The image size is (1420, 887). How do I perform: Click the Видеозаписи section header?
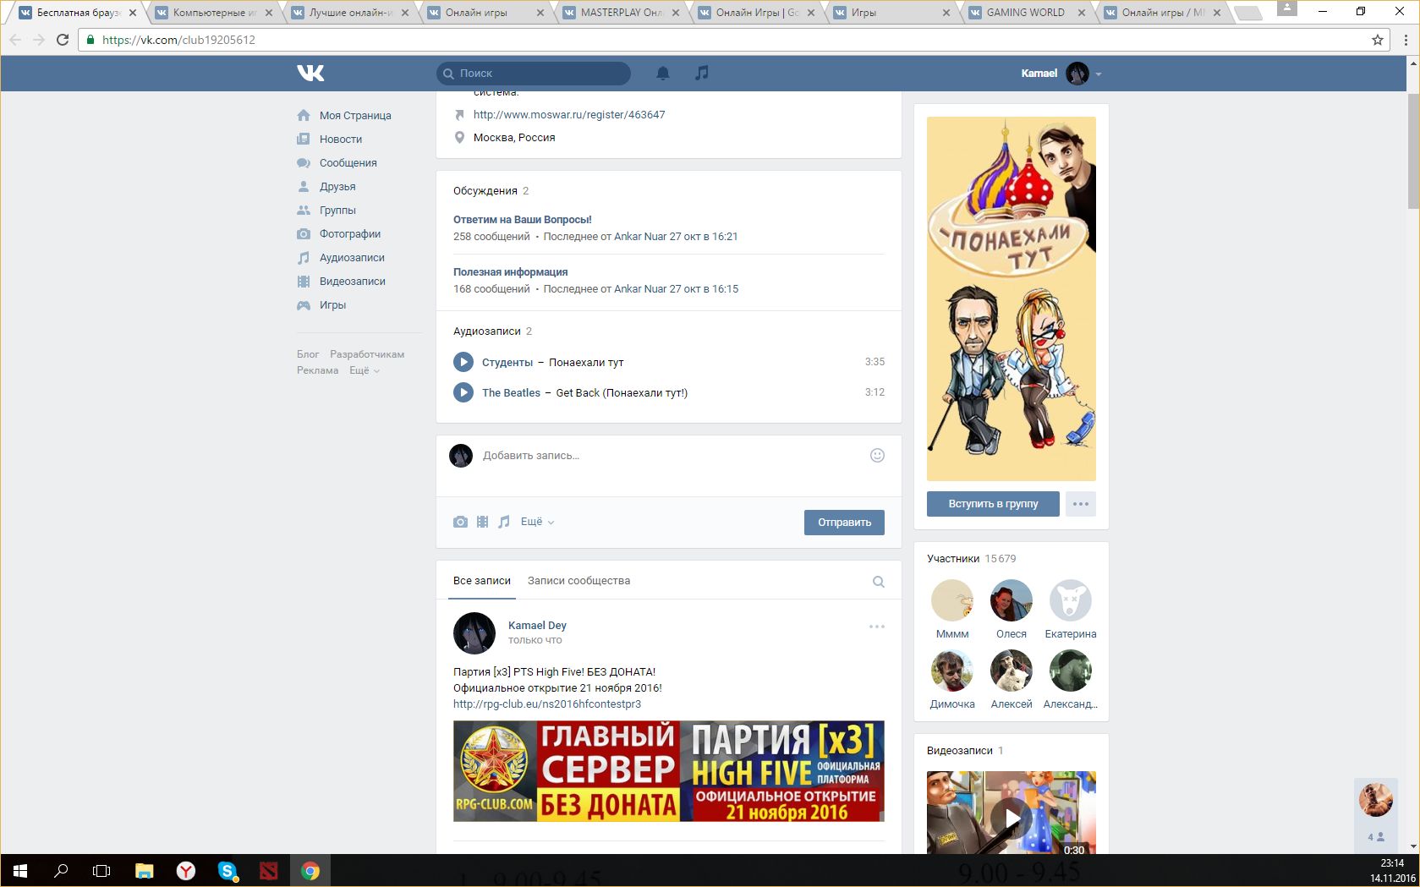tap(960, 751)
